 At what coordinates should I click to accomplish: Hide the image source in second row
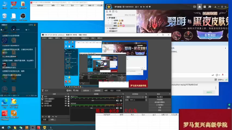[x=66, y=99]
